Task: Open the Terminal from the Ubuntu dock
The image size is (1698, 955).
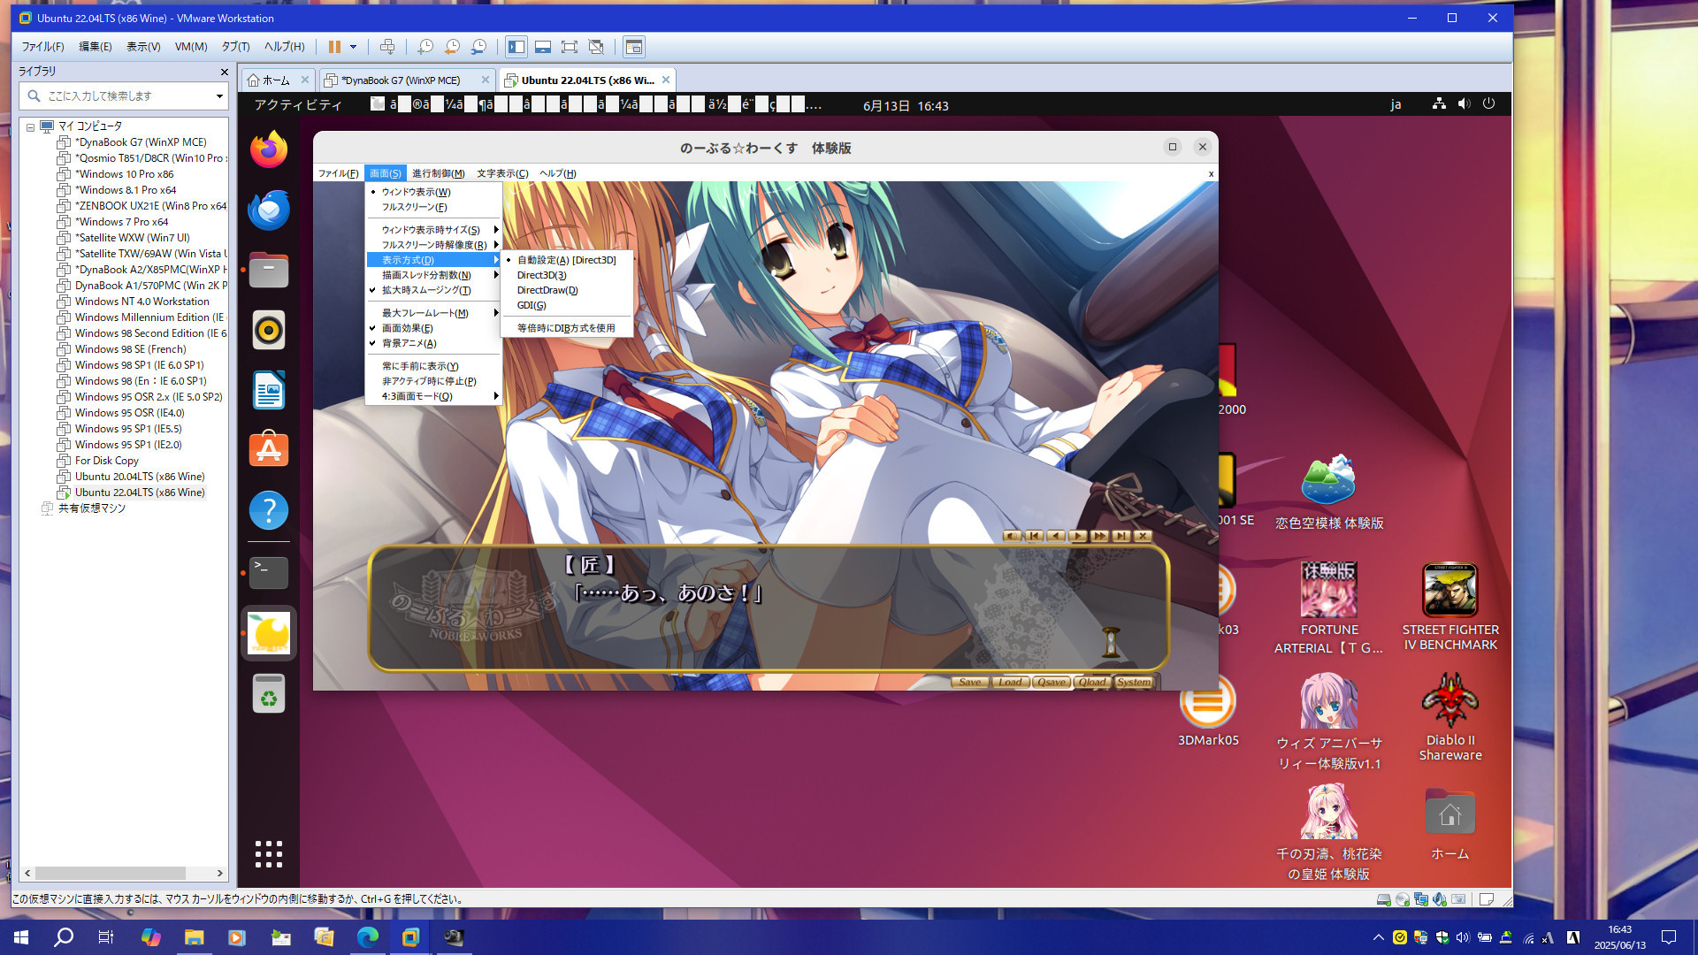Action: [269, 573]
